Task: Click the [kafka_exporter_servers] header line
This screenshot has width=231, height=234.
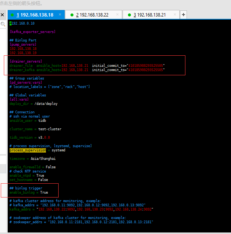Action: 32,32
